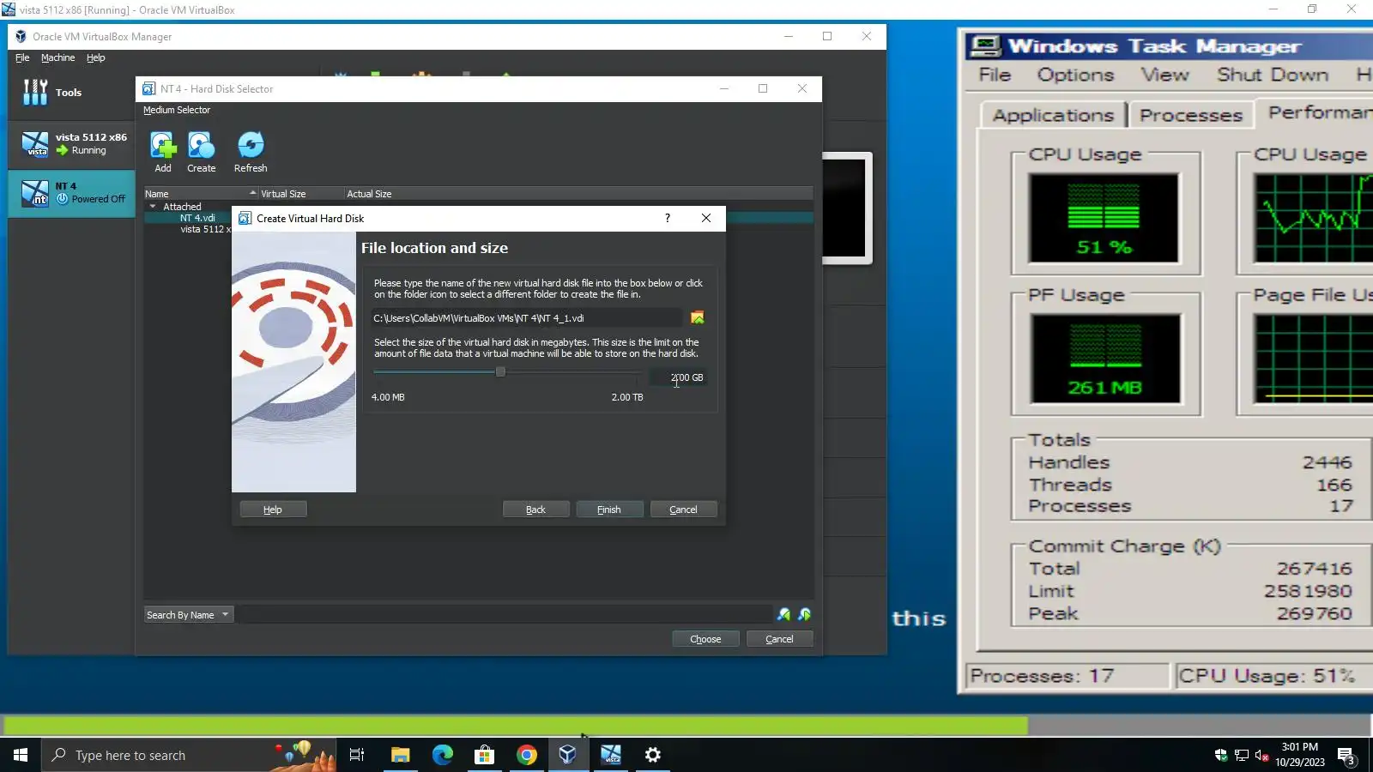Click the disk size slider handle
Viewport: 1373px width, 772px height.
(500, 372)
